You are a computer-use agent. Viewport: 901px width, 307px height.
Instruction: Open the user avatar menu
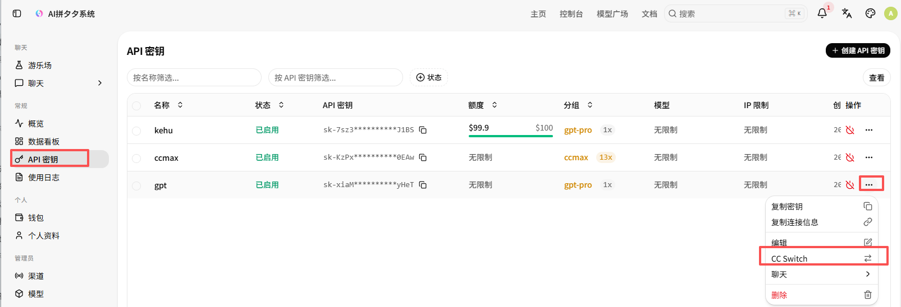coord(891,13)
